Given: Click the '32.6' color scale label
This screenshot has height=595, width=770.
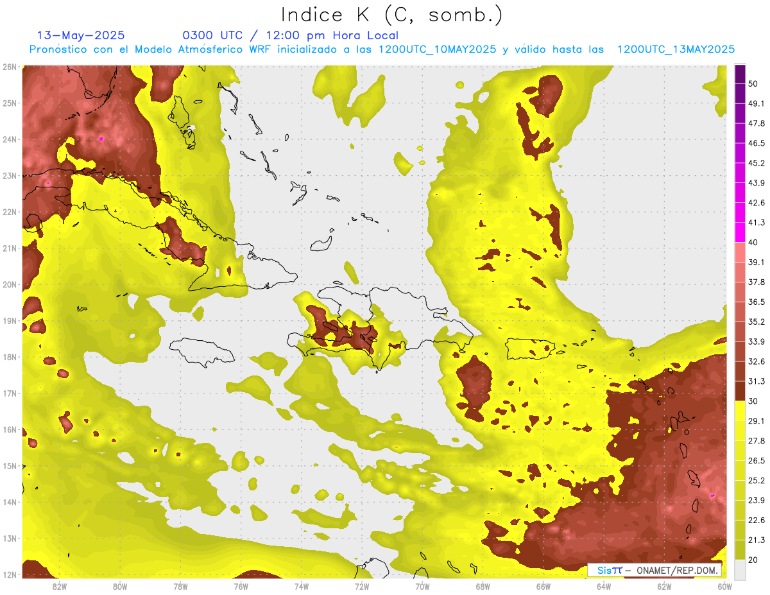Looking at the screenshot, I should [757, 361].
